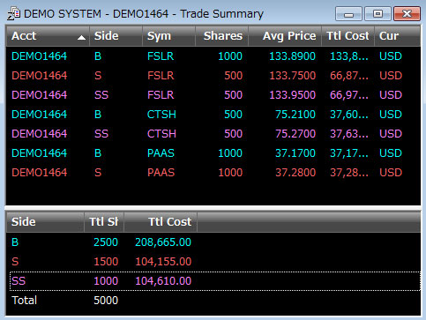Image resolution: width=426 pixels, height=320 pixels.
Task: Click the avg price 133.8900
Action: click(292, 56)
